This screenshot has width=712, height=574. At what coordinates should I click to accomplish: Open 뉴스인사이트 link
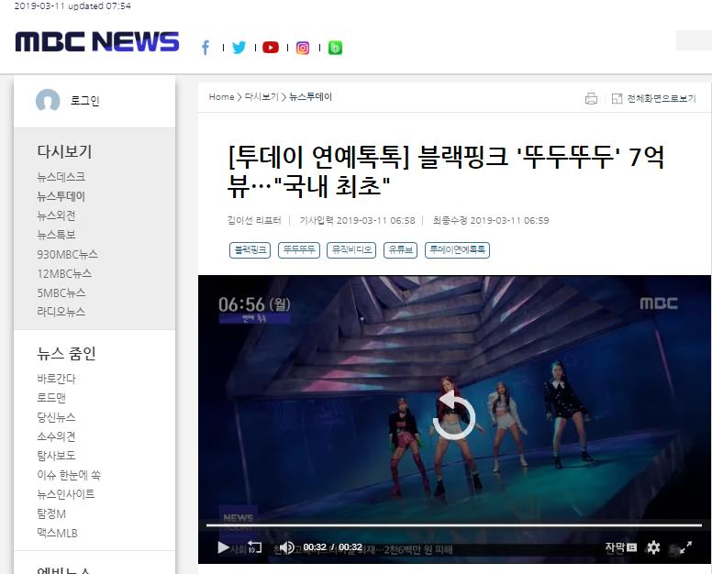click(x=66, y=494)
